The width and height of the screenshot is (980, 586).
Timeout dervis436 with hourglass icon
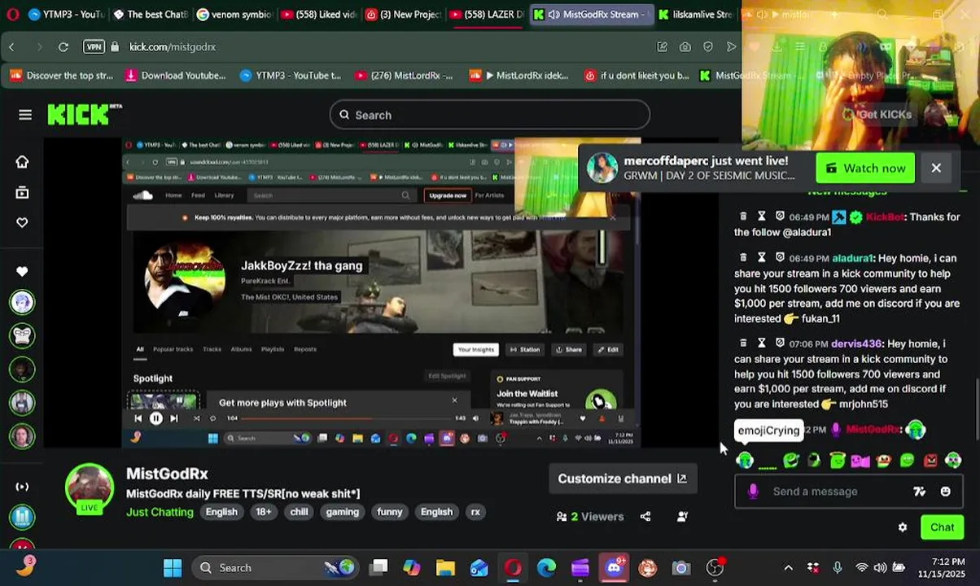[x=761, y=343]
